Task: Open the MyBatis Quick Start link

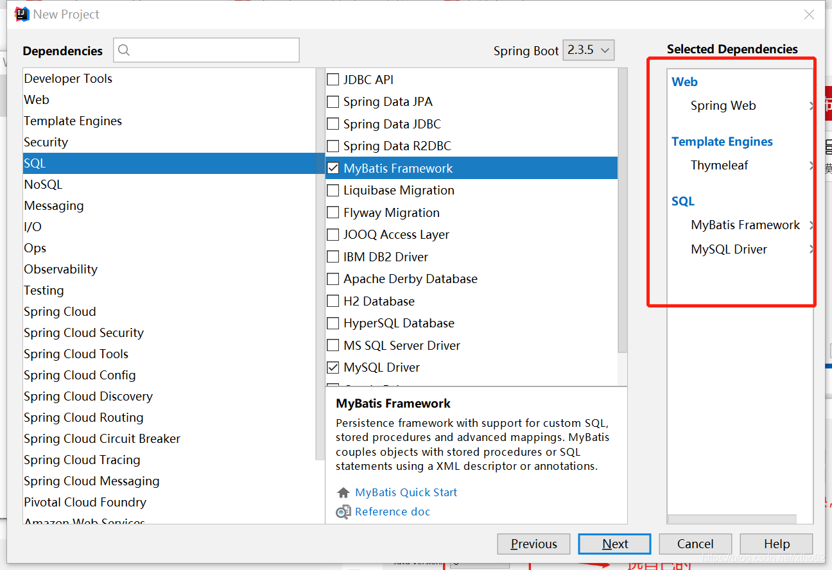Action: (x=406, y=492)
